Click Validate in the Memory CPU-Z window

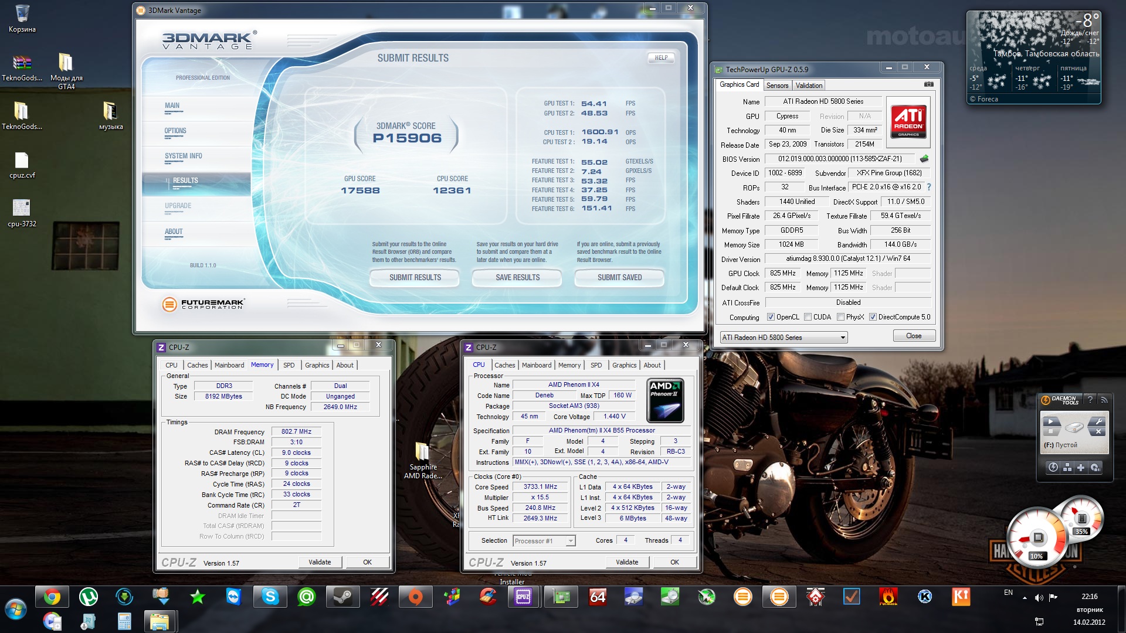[x=320, y=563]
